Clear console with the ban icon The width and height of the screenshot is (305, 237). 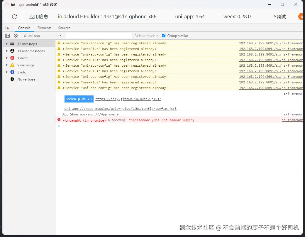click(16, 36)
